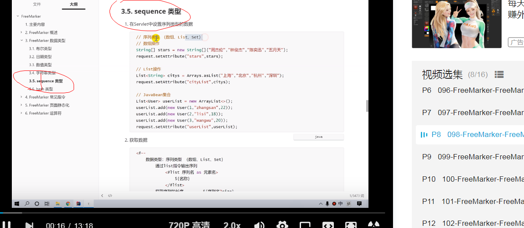Switch to the 文件 sidebar tab
The width and height of the screenshot is (524, 228).
pyautogui.click(x=37, y=4)
